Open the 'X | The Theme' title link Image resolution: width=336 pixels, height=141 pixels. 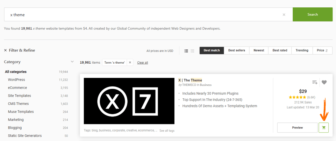190,80
